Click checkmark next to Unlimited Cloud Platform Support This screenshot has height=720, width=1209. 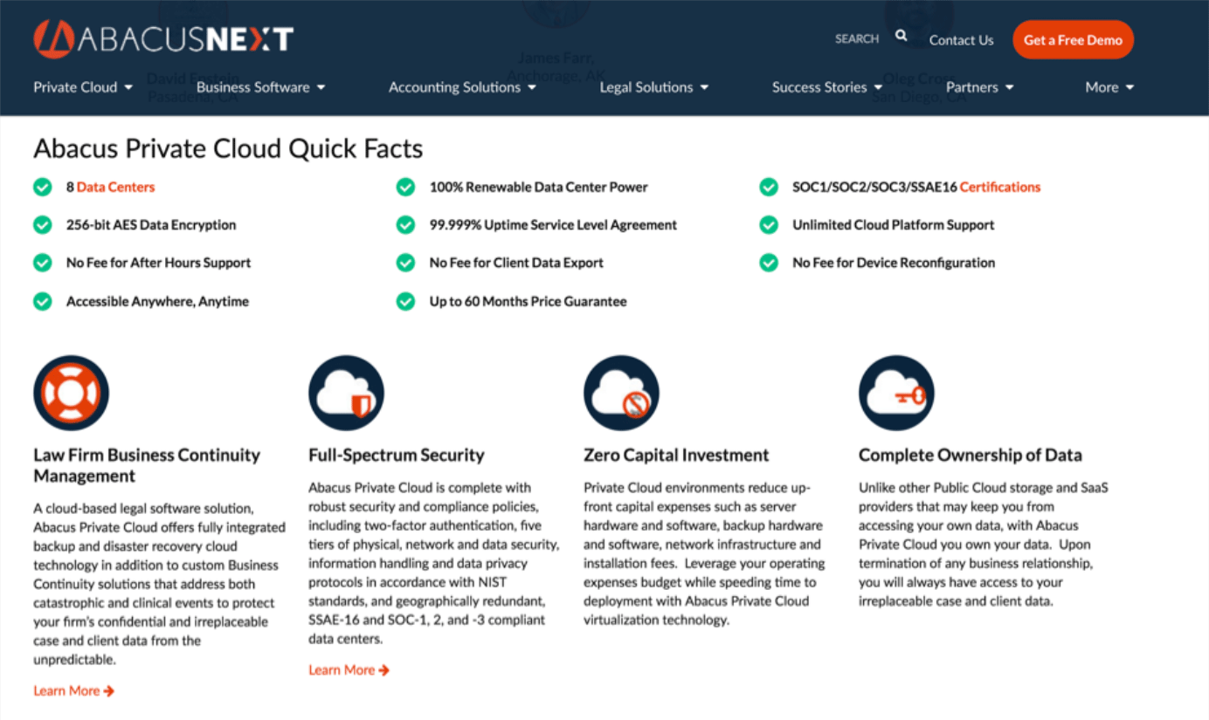pyautogui.click(x=769, y=224)
